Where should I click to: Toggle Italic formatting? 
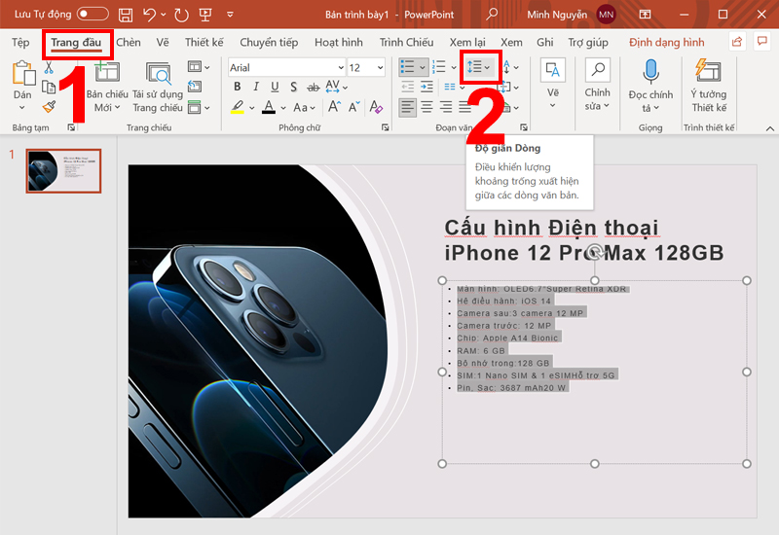(x=256, y=88)
